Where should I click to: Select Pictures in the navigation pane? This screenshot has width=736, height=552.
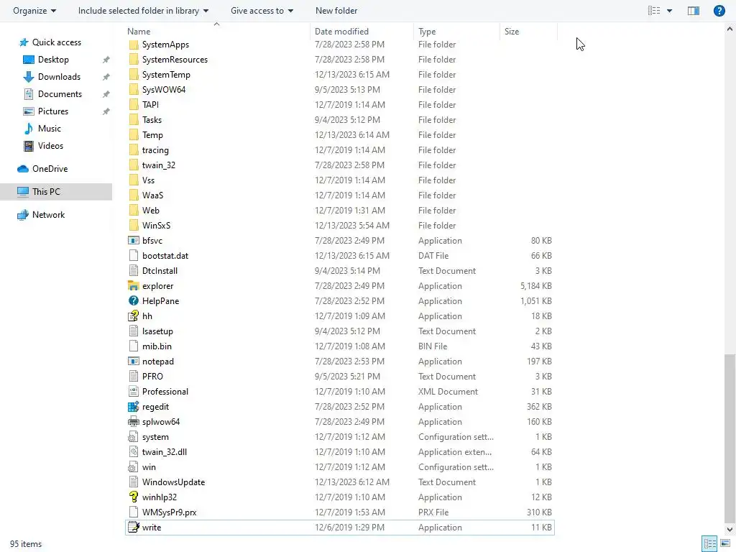(53, 111)
